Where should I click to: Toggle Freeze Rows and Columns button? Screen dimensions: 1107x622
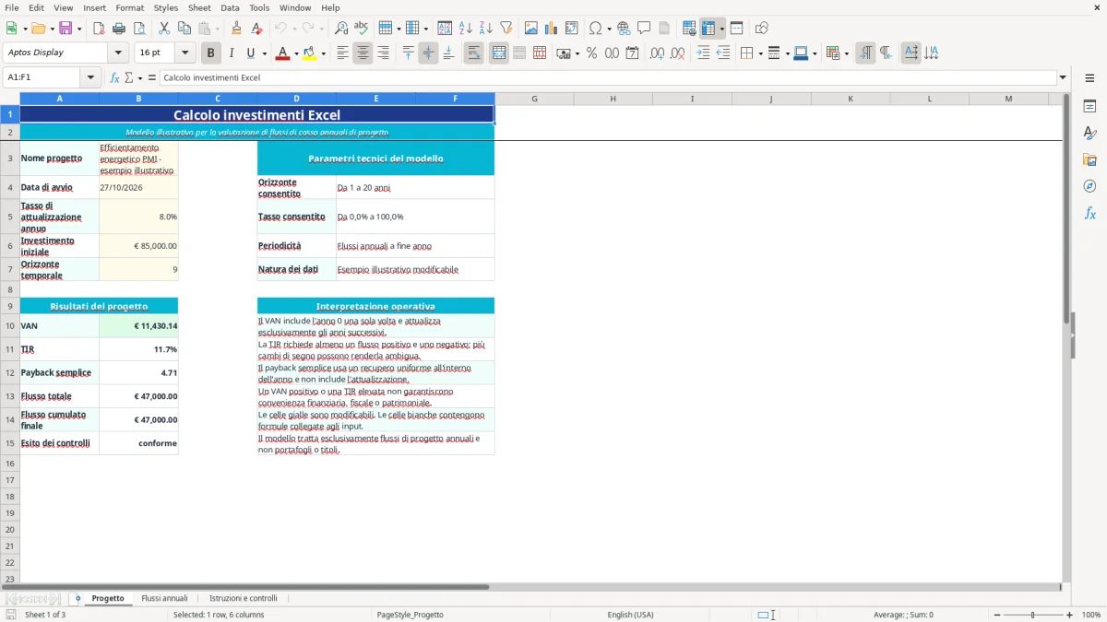708,29
